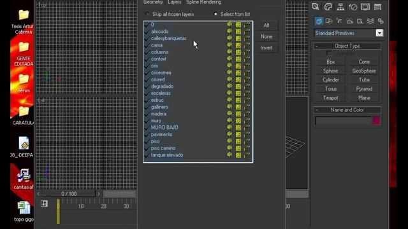
Task: Step to next frame with right arrow
Action: 99,193
